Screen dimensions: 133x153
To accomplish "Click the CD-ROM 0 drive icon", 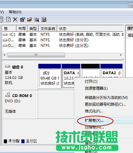I will click(x=8, y=95).
